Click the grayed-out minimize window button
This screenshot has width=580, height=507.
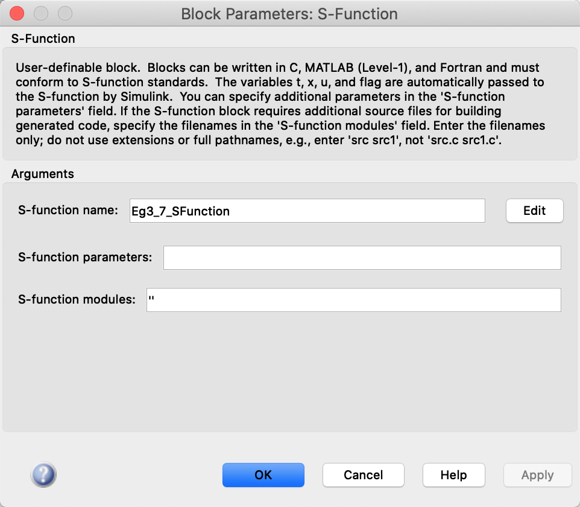41,13
